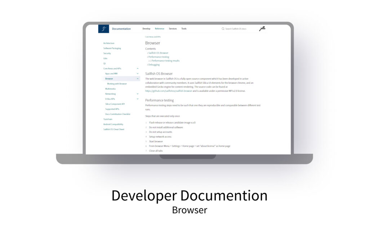Image resolution: width=369 pixels, height=232 pixels.
Task: Open Sailfish OS Cheat Sheet page
Action: click(114, 130)
